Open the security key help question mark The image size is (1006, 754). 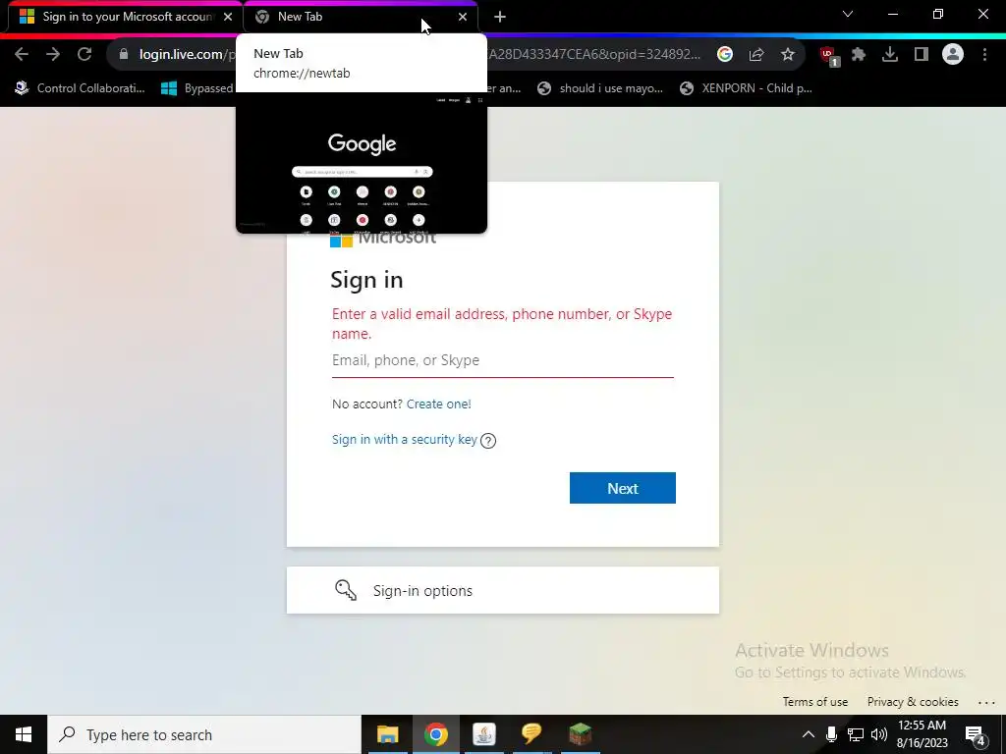coord(488,441)
